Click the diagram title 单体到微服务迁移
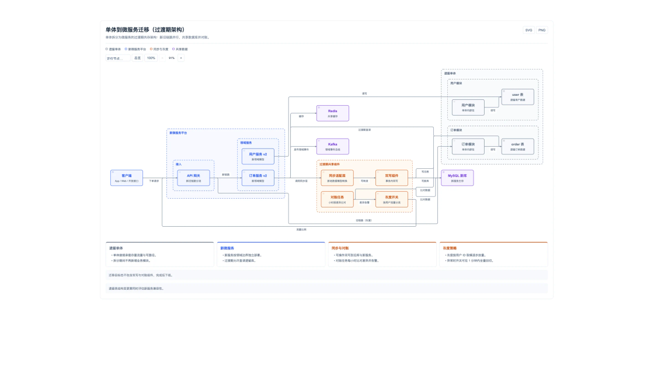 click(145, 30)
